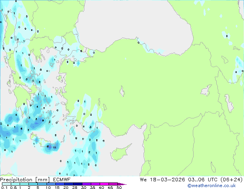Click the 10–15 mm legend color box

coord(51,184)
